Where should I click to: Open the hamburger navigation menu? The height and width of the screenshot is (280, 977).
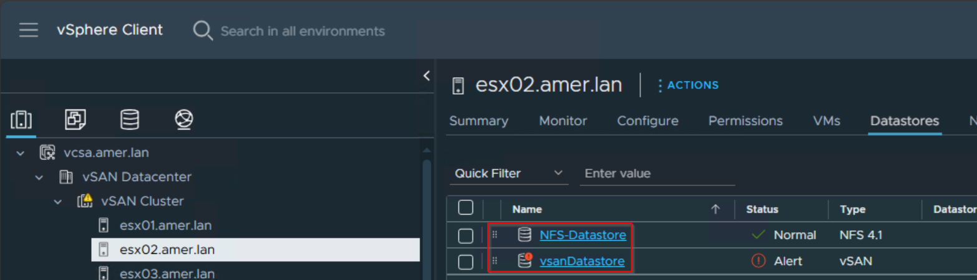click(29, 30)
